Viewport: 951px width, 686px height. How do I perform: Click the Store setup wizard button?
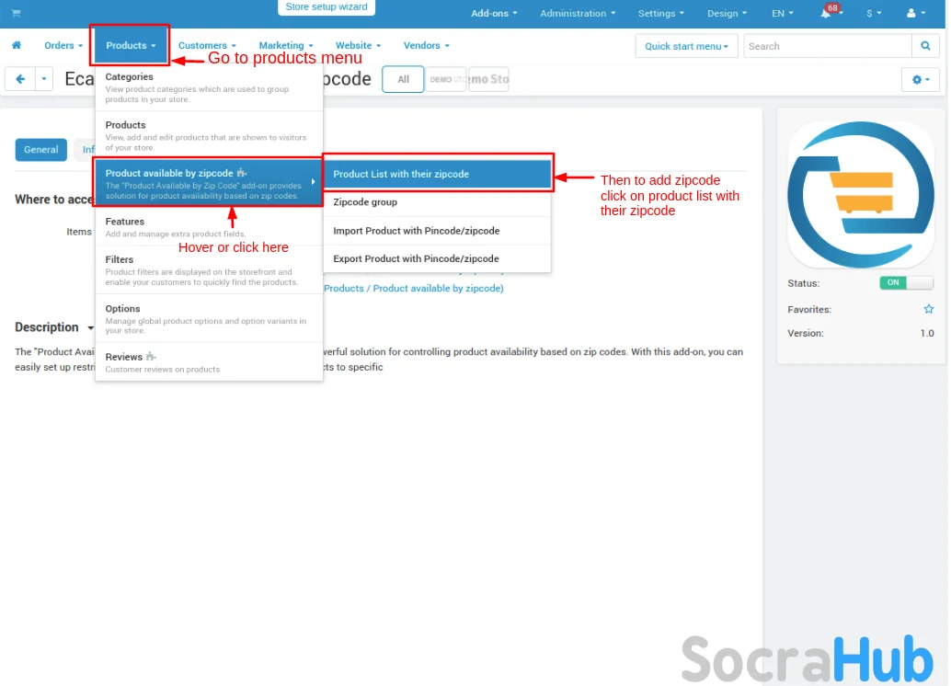point(327,6)
